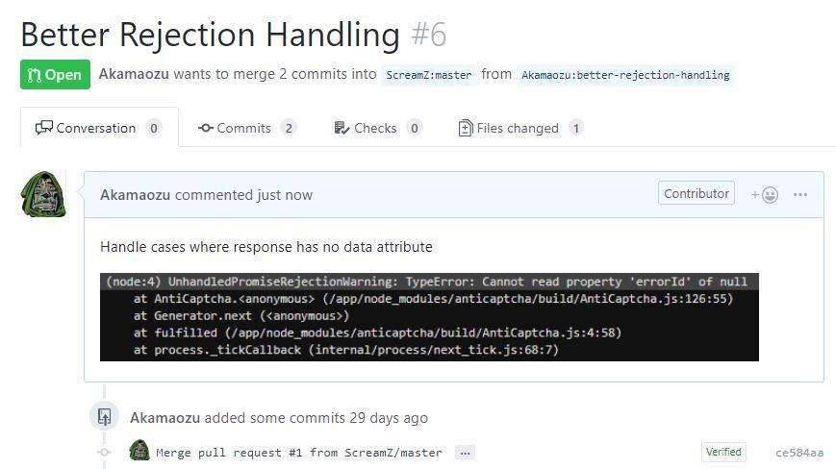Open the Akamaozu:better-rejection-handling head branch
Viewport: 836px width, 469px height.
pos(625,75)
